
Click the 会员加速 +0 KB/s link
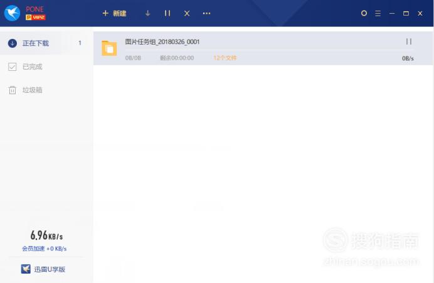(45, 248)
